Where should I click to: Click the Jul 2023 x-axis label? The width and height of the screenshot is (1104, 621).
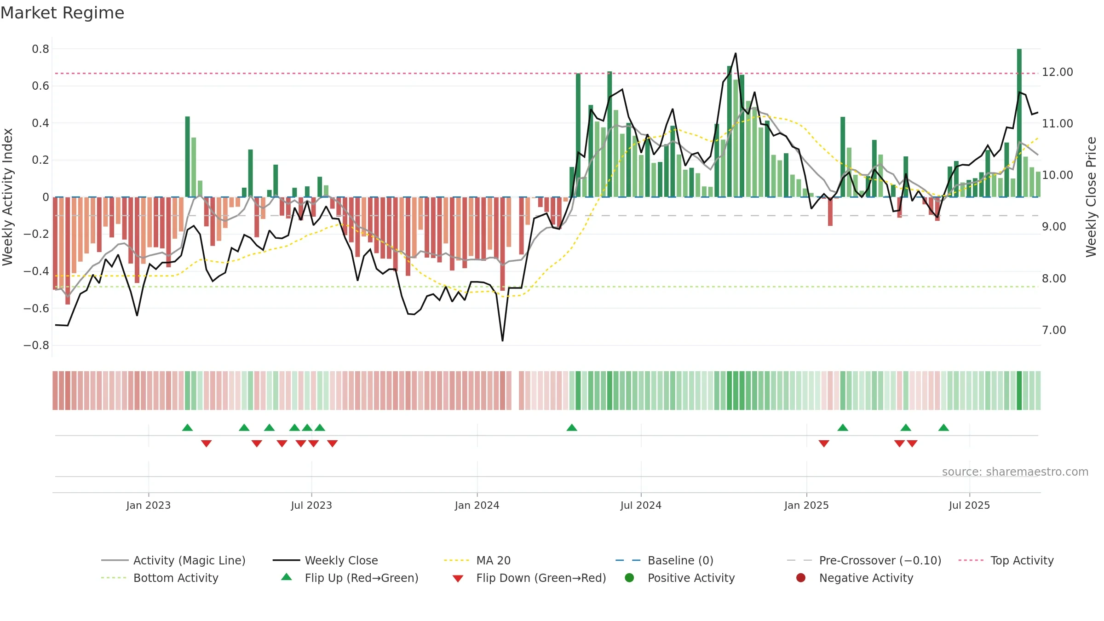311,506
